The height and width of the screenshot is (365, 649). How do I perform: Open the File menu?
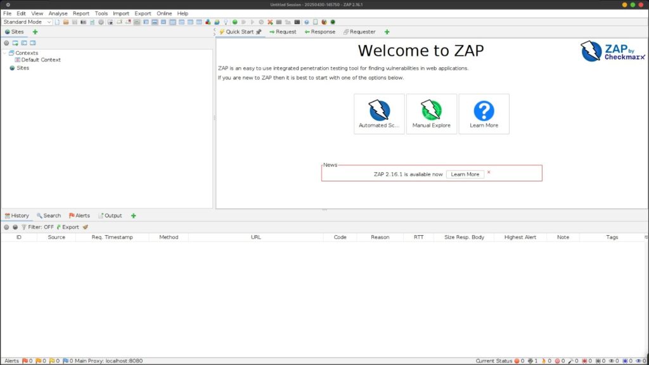point(8,13)
